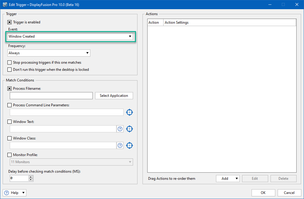Increase delay value with stepper up arrow

point(31,177)
